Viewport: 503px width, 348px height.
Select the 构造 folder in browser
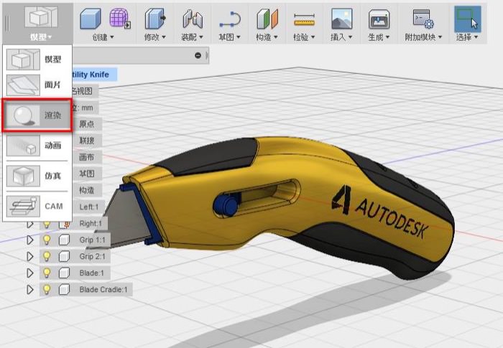pyautogui.click(x=87, y=190)
